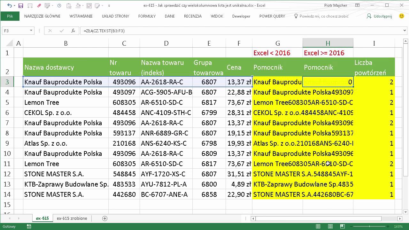Click the smiley feedback icon

click(x=402, y=16)
